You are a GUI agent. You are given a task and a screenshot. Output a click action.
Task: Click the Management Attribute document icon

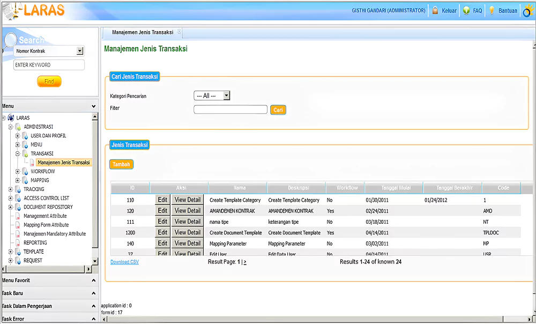pyautogui.click(x=18, y=216)
